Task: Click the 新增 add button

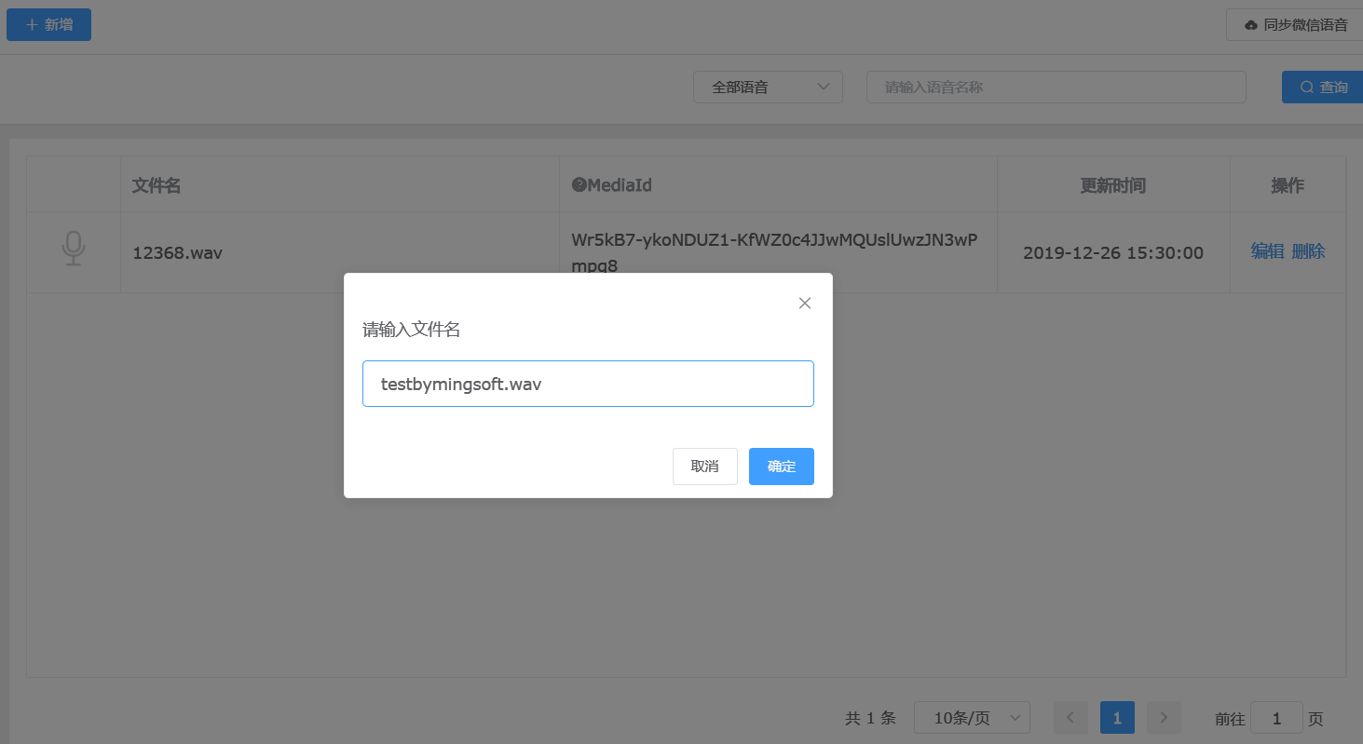Action: pyautogui.click(x=48, y=24)
